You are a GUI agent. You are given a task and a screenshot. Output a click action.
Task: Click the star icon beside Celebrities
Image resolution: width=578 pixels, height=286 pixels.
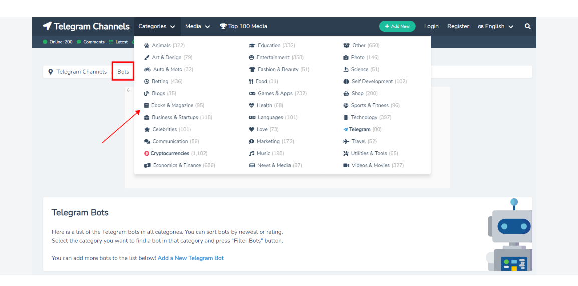[x=147, y=129]
